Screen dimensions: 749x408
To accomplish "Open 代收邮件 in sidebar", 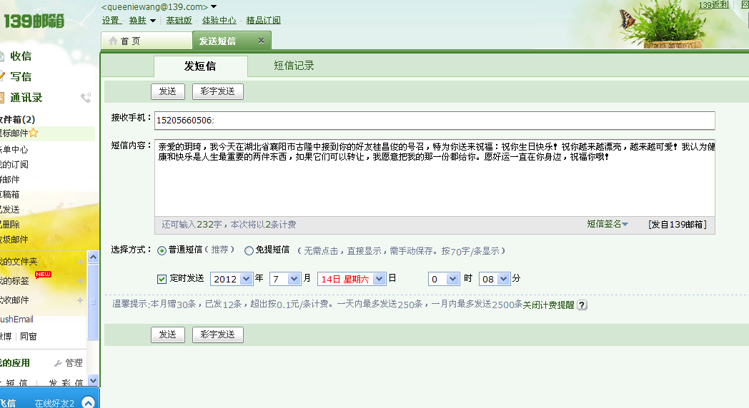I will coord(15,300).
